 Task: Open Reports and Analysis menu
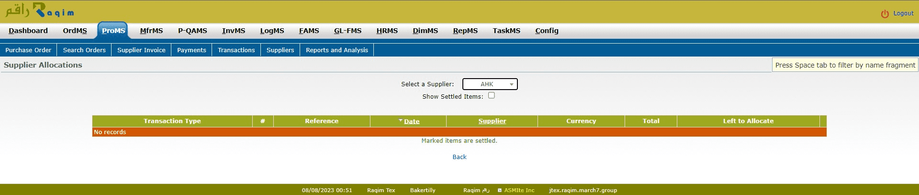(x=336, y=50)
